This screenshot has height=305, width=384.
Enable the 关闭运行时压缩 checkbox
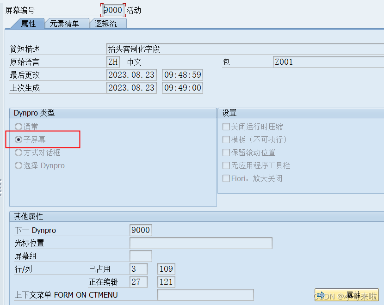point(226,126)
